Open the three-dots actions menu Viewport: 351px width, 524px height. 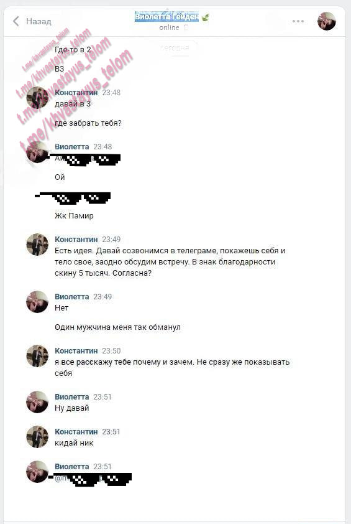[x=298, y=21]
